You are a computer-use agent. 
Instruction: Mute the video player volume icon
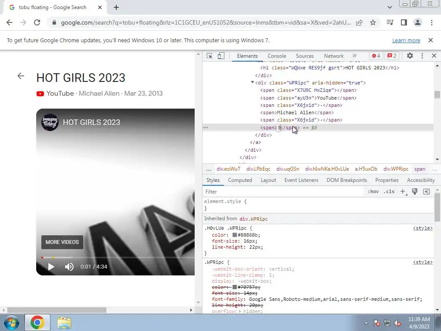tap(69, 266)
